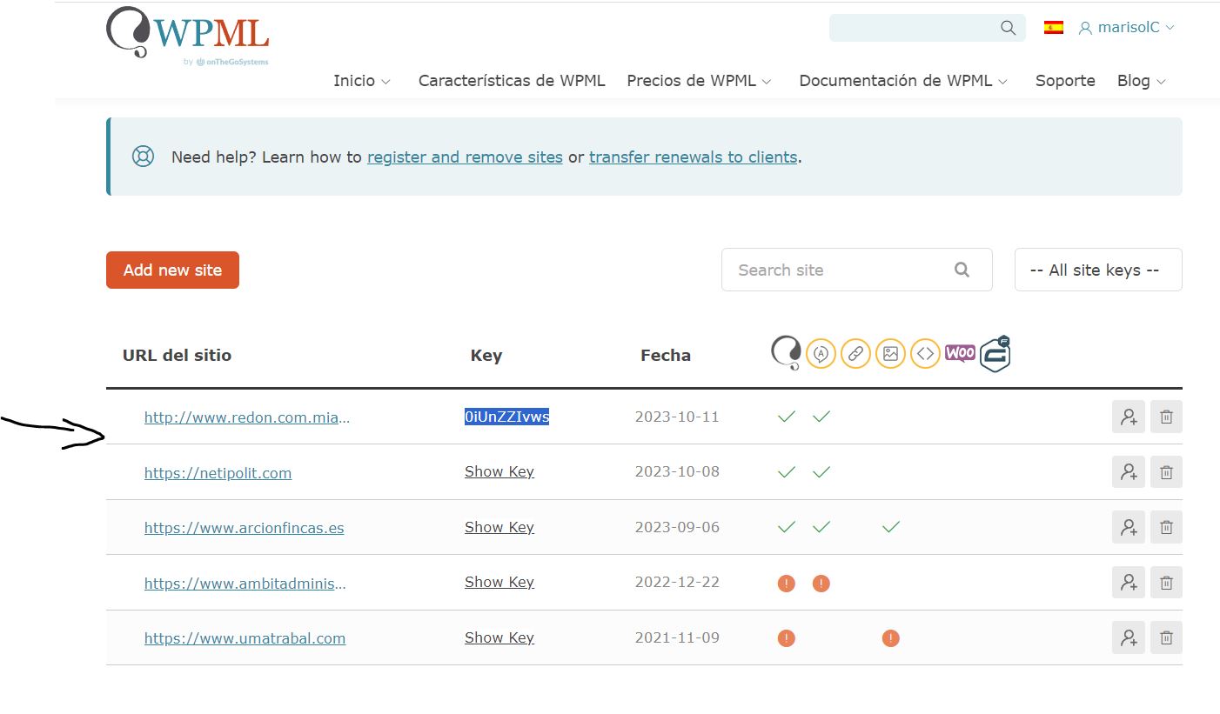
Task: Click the String Translation 'A' column icon
Action: (821, 354)
